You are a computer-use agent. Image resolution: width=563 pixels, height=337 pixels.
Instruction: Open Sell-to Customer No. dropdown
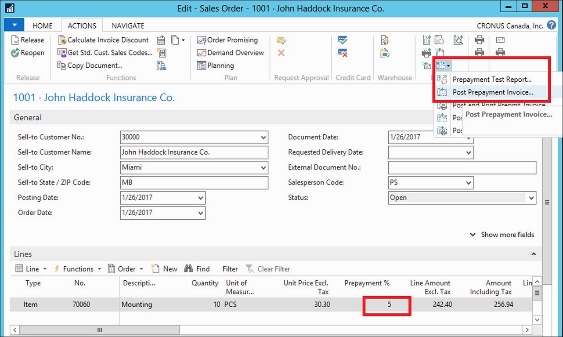pos(263,137)
